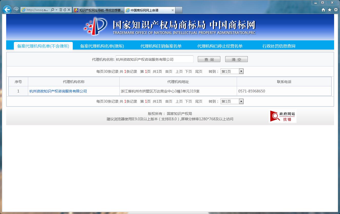340x214 pixels.
Task: Click top pagination 尾页 link
Action: [199, 72]
